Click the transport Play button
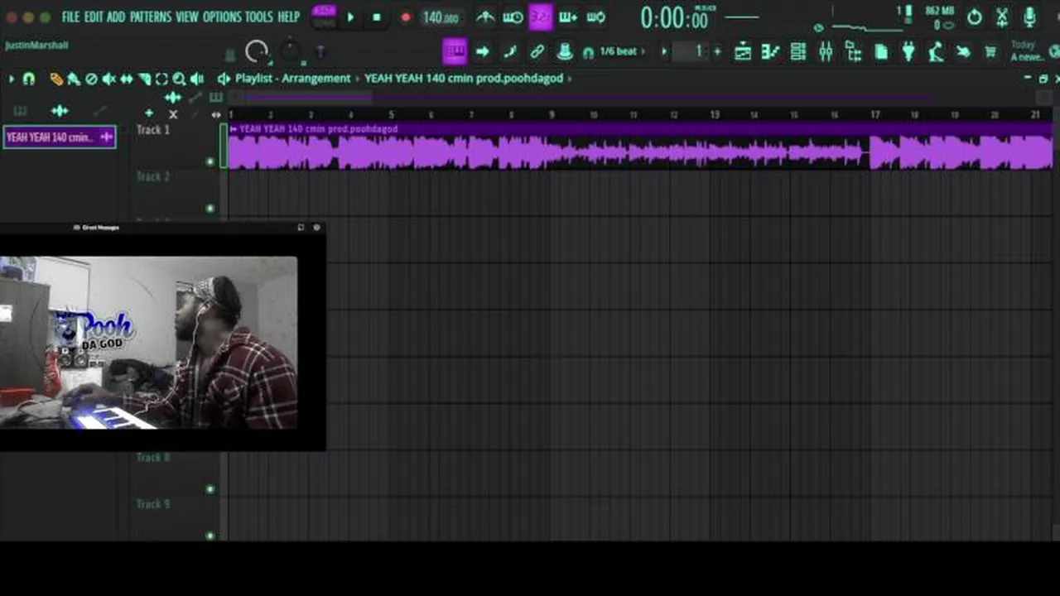The height and width of the screenshot is (596, 1060). [x=350, y=17]
